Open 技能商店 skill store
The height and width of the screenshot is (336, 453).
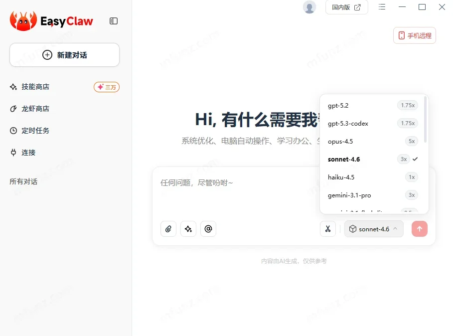click(35, 87)
